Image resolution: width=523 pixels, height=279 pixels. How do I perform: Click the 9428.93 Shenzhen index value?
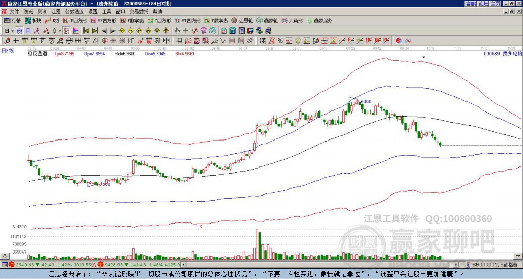(114, 265)
